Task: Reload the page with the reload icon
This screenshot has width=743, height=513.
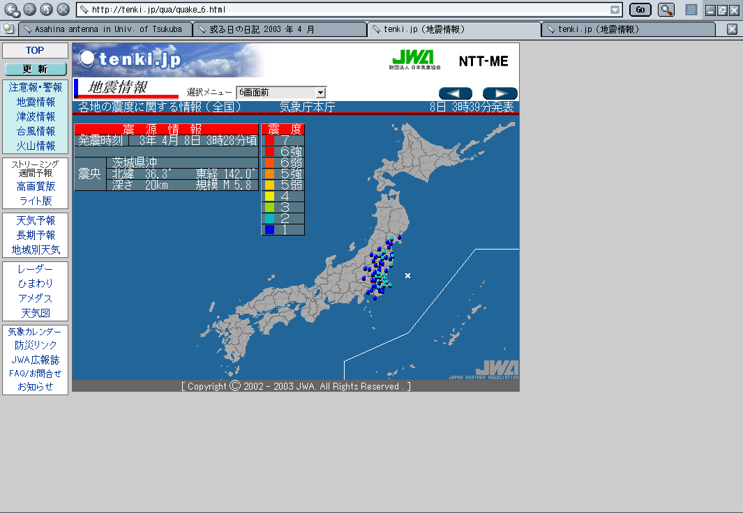Action: [47, 9]
